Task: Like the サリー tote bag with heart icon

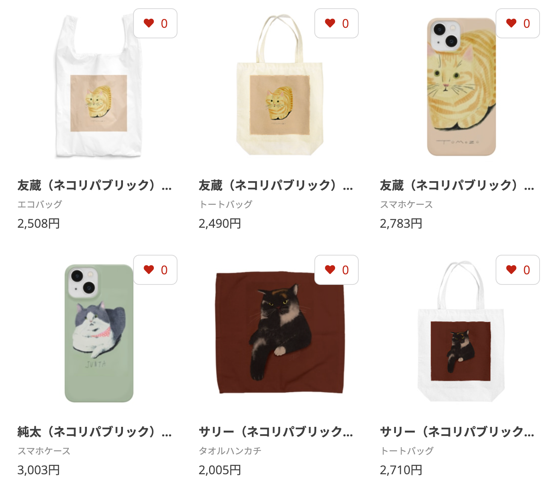Action: point(518,270)
